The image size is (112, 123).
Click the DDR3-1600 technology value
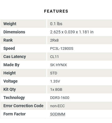click(x=60, y=98)
